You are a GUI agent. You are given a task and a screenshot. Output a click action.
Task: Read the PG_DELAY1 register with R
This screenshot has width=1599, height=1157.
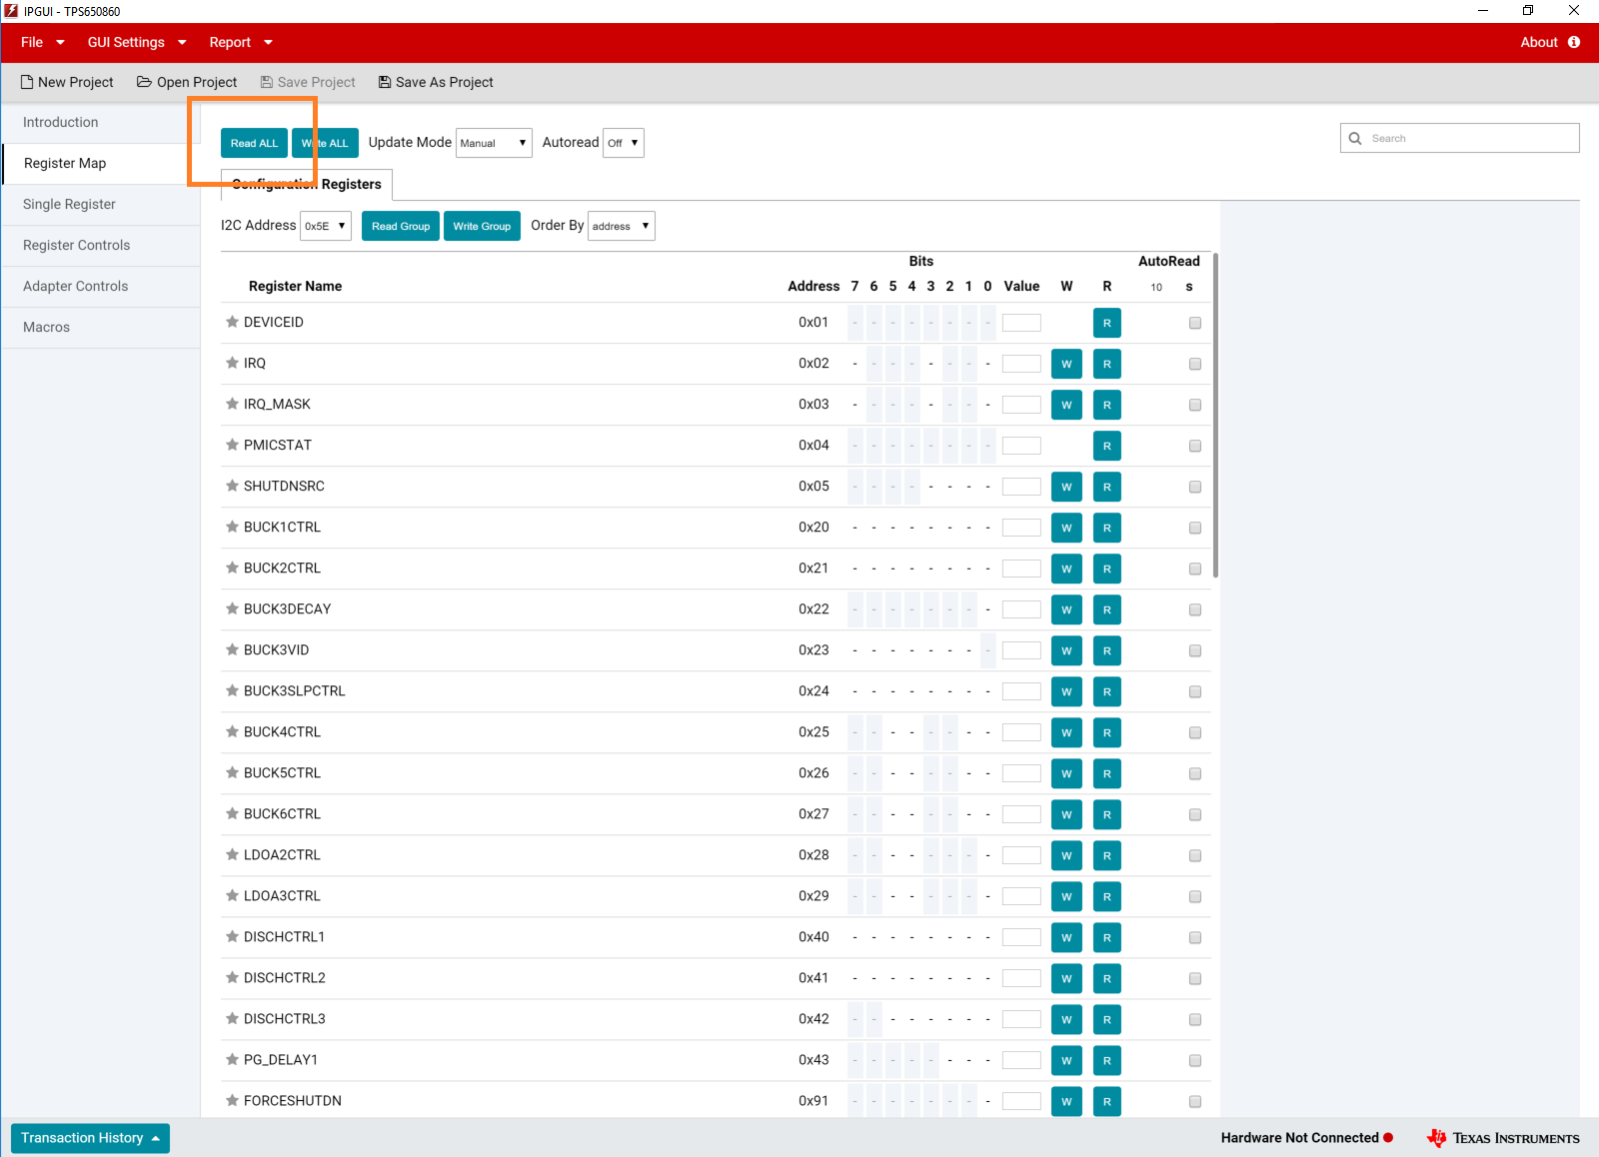point(1107,1060)
